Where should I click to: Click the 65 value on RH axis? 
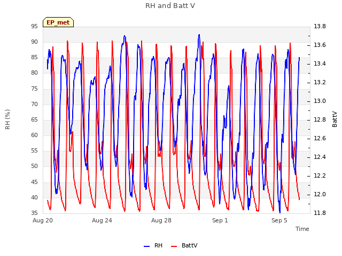(x=34, y=119)
